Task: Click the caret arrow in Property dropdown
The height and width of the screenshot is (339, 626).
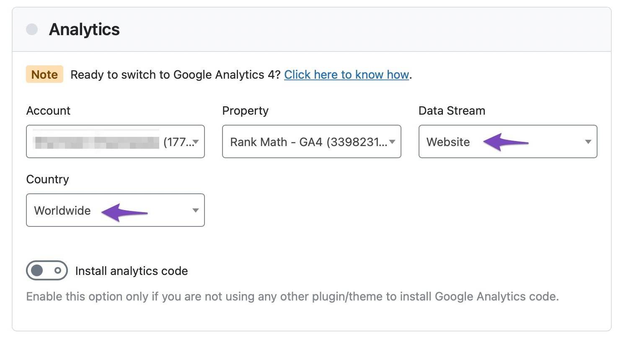Action: click(392, 142)
